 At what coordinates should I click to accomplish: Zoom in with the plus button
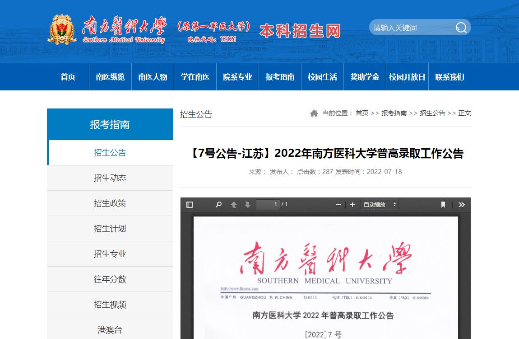tap(352, 205)
